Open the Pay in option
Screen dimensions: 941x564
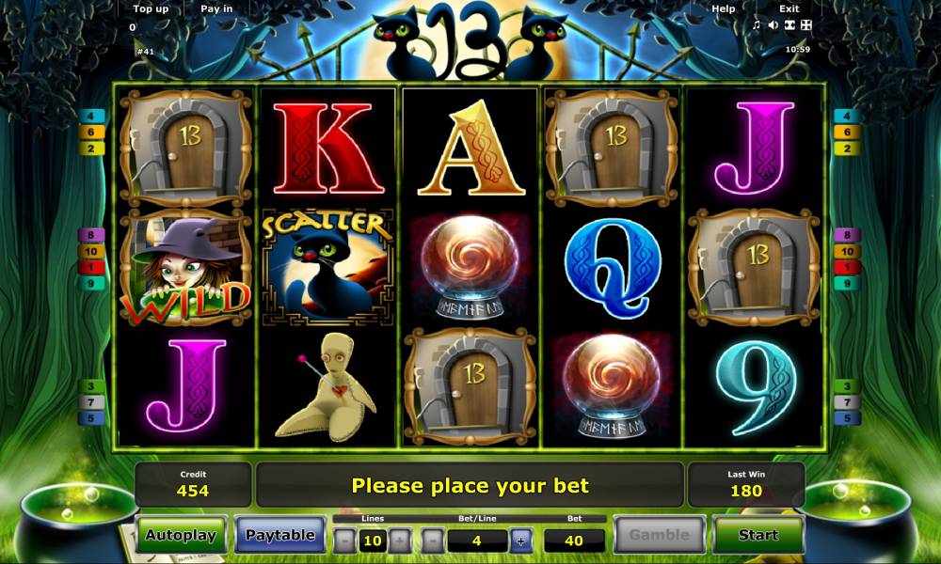(x=216, y=9)
